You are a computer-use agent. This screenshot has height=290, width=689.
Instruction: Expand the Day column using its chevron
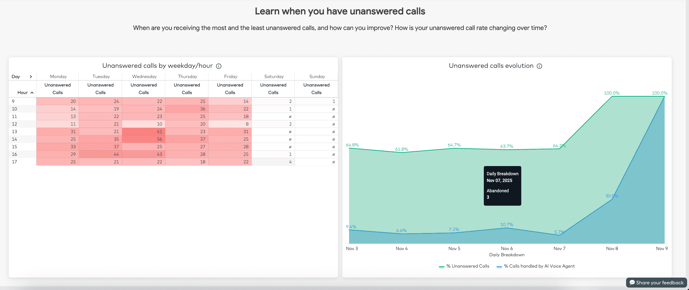[x=31, y=76]
